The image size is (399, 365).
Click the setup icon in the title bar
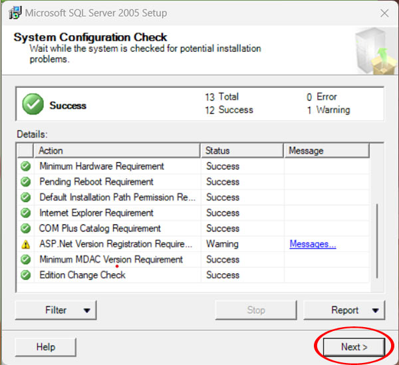[x=15, y=13]
